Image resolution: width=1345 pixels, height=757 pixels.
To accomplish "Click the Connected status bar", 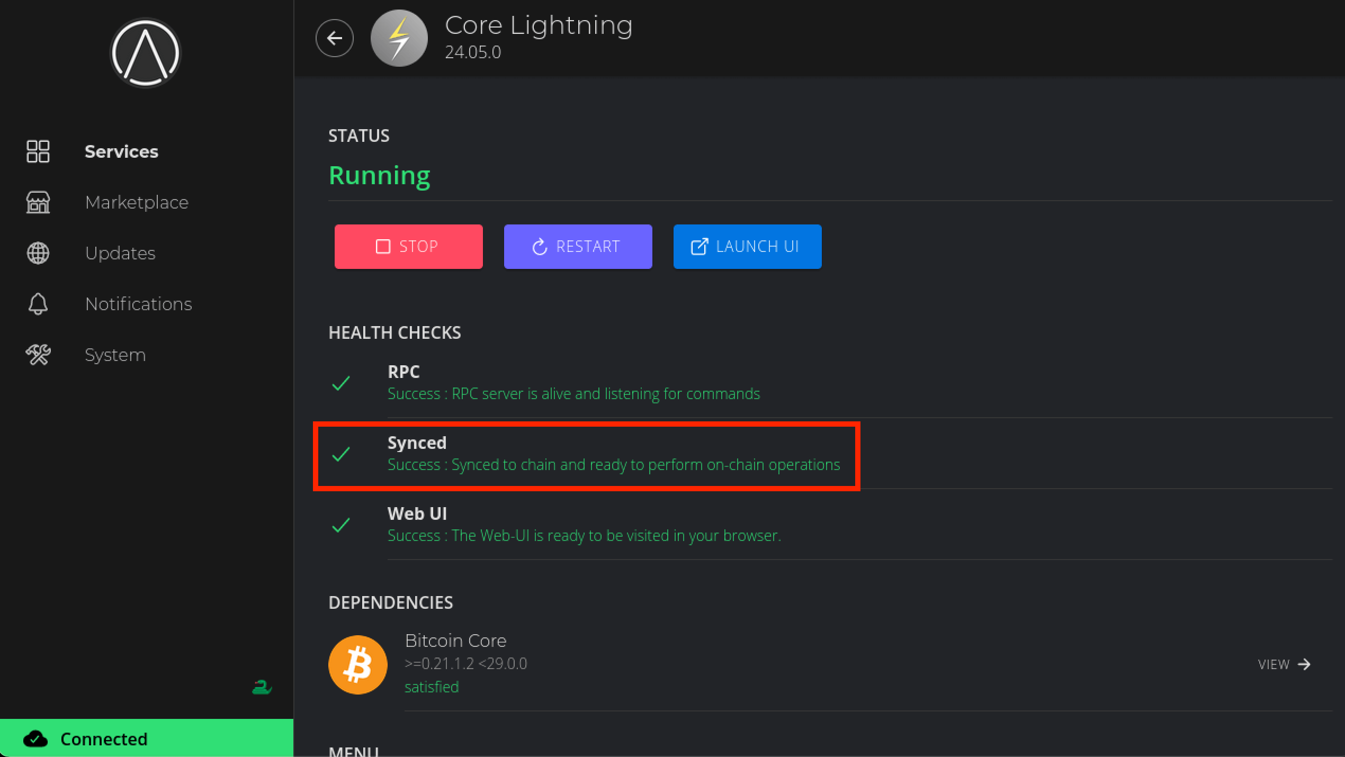I will point(147,738).
